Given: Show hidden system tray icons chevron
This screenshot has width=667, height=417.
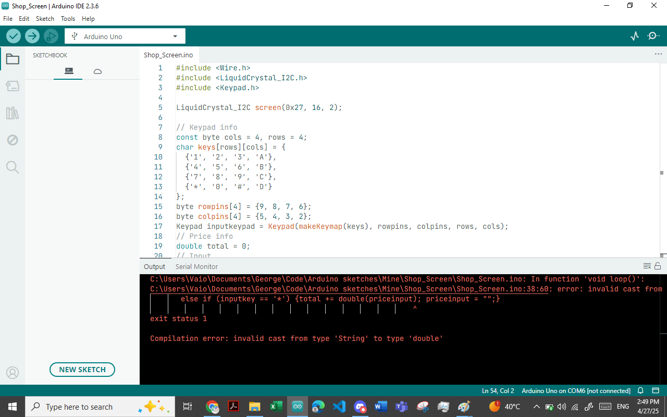Looking at the screenshot, I should point(536,407).
